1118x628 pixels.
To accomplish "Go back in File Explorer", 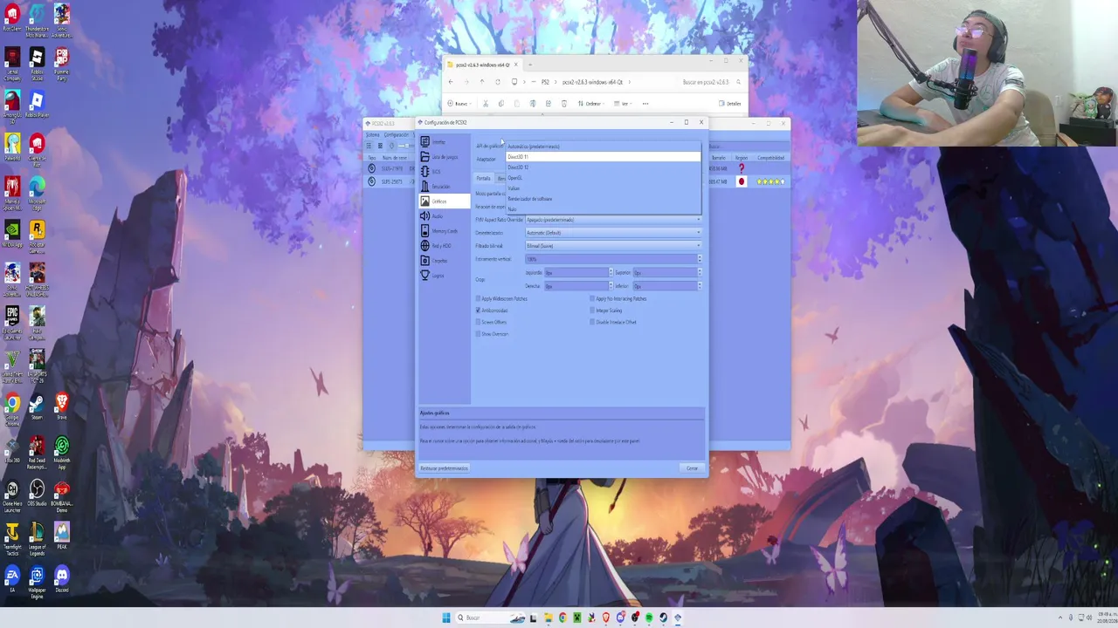I will point(451,82).
